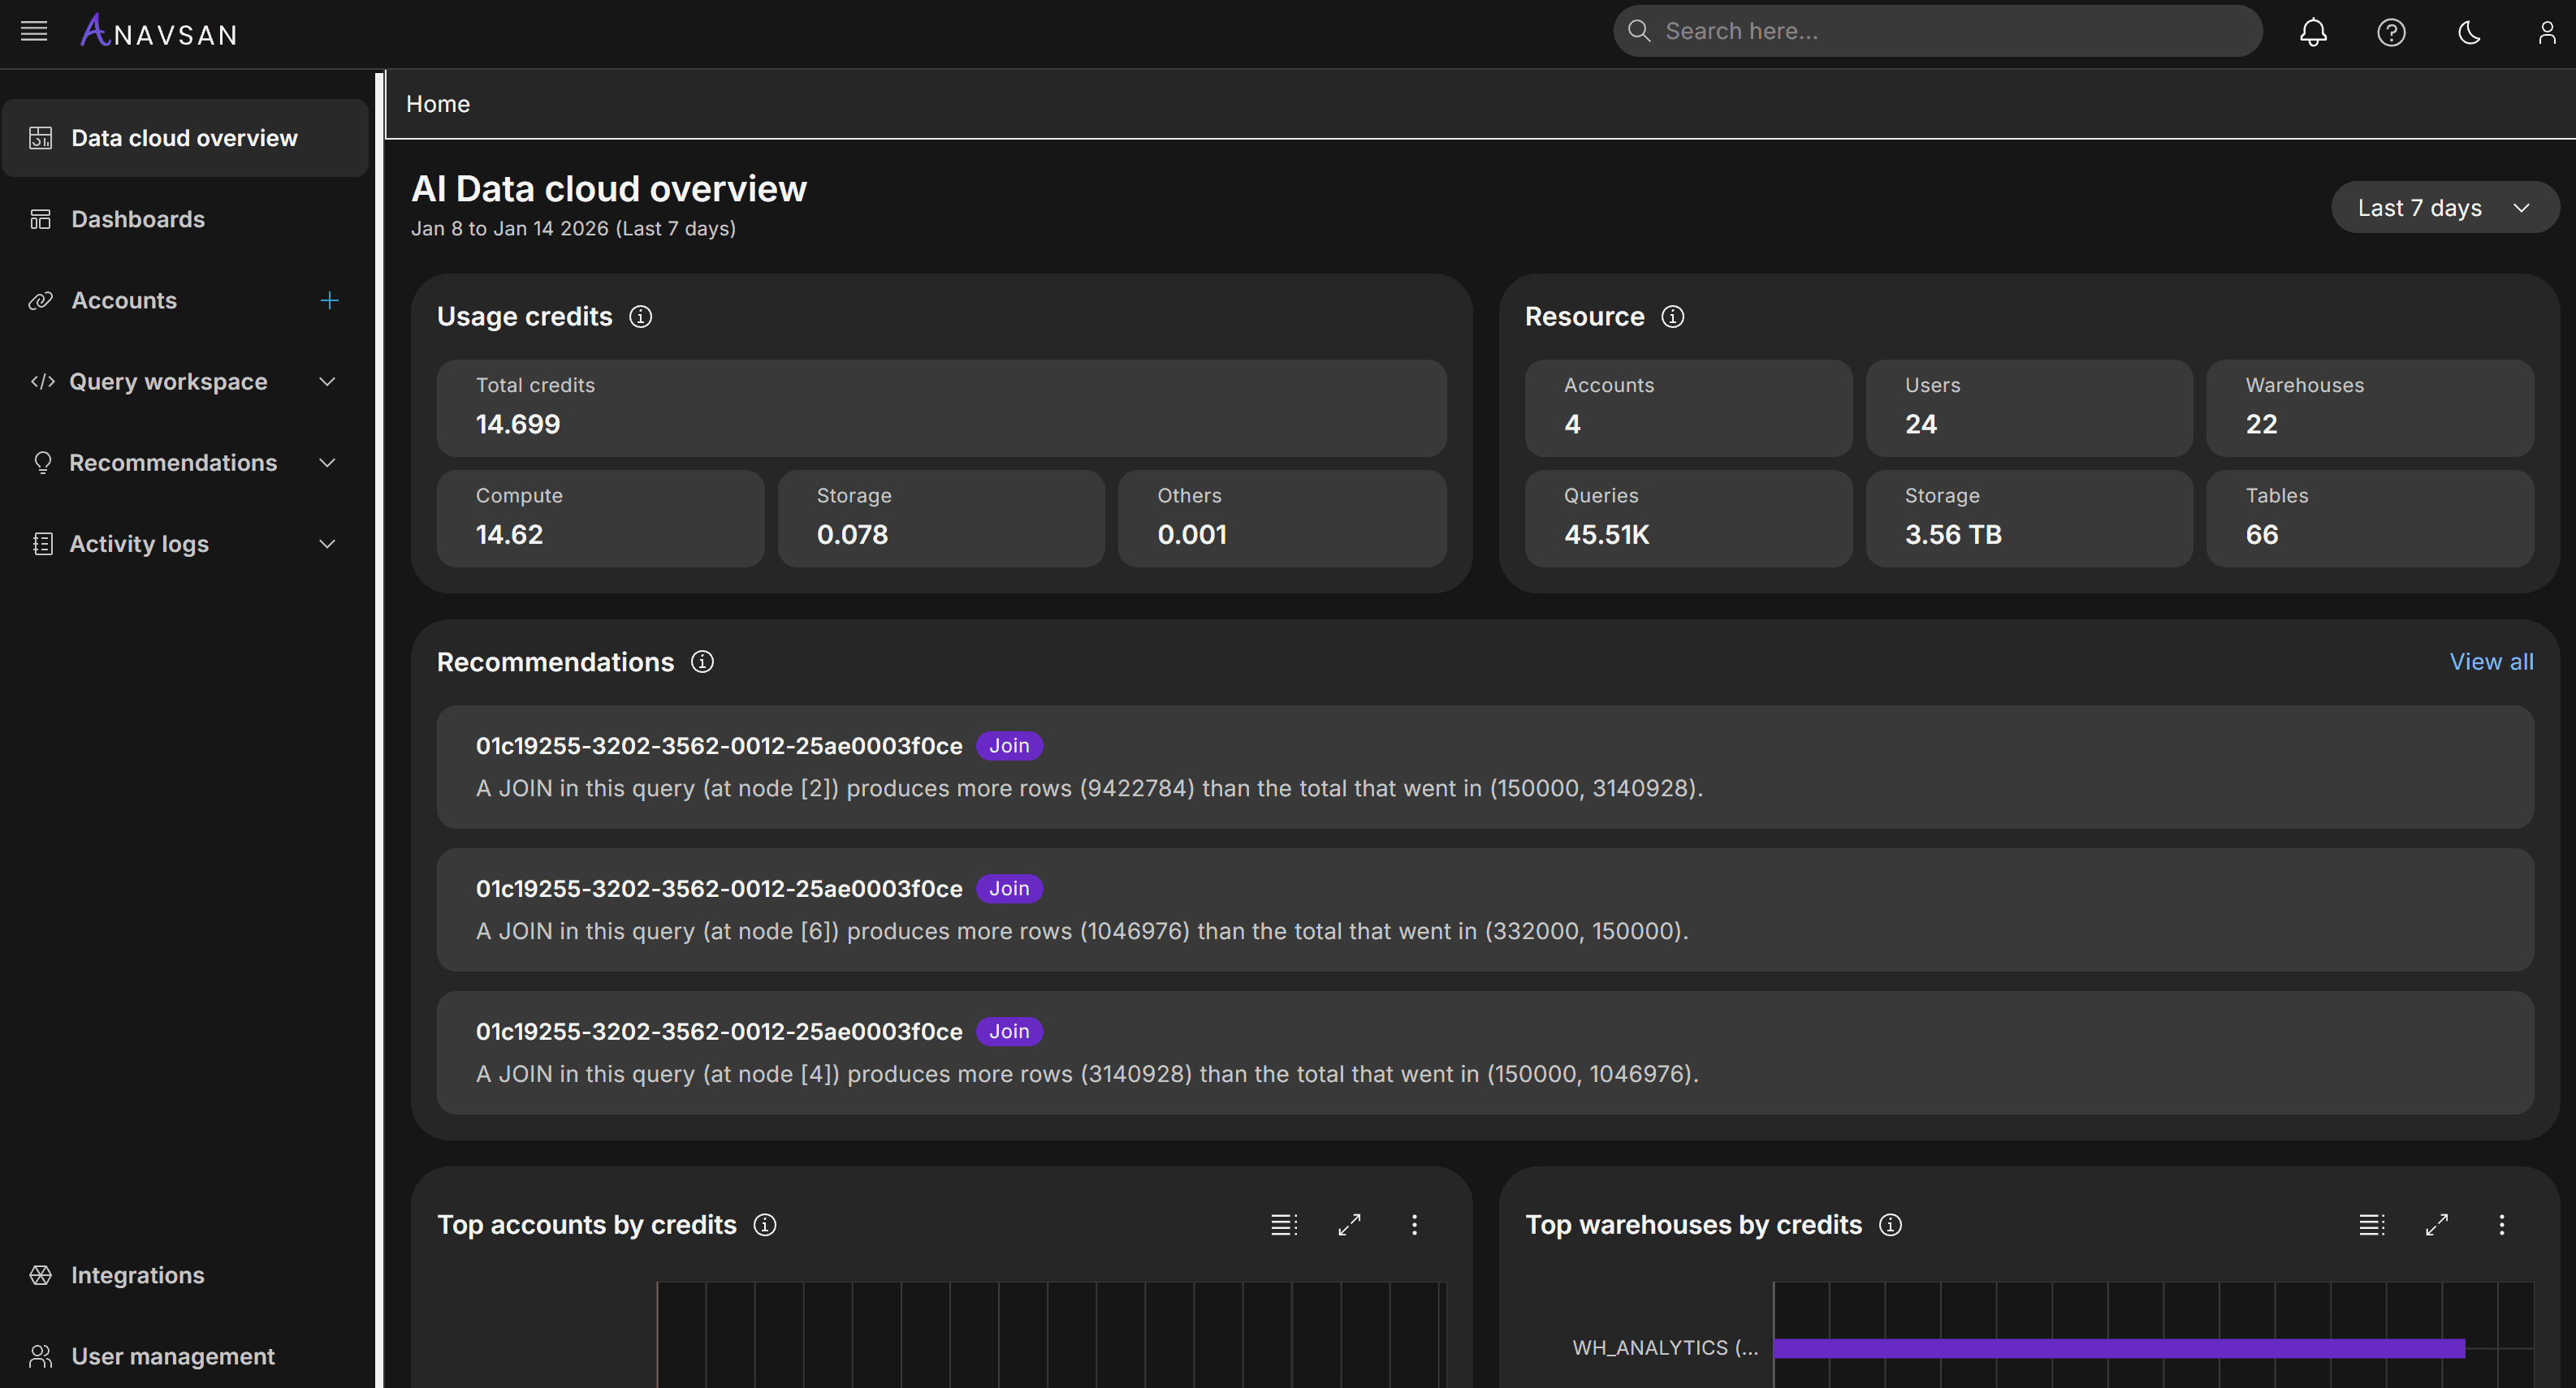Open the navigation hamburger menu
This screenshot has width=2576, height=1388.
click(x=33, y=31)
